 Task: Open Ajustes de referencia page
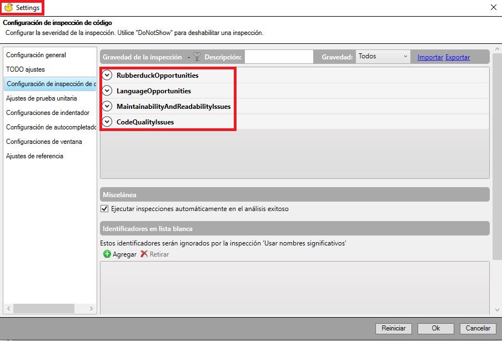(x=34, y=156)
